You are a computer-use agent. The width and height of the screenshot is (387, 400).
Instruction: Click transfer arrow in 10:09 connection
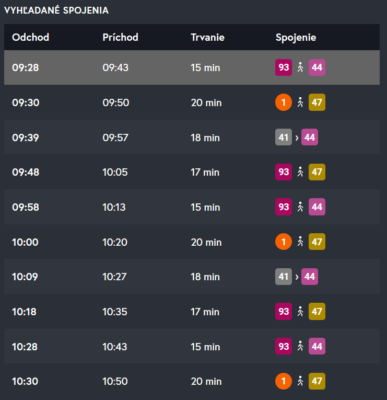(297, 277)
